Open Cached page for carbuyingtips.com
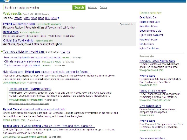This screenshot has height=140, width=187. (55, 137)
